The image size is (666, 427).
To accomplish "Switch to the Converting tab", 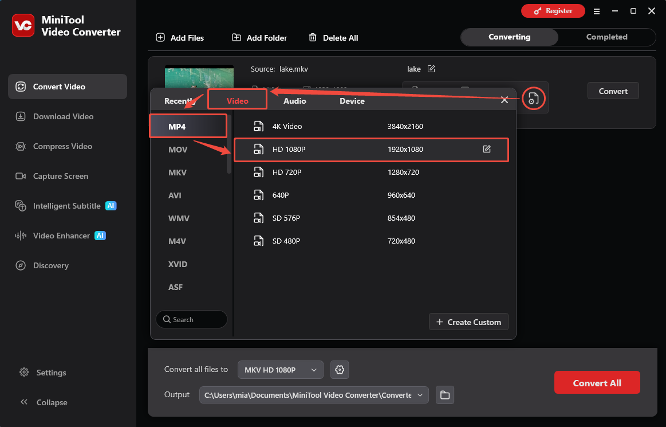I will tap(509, 37).
